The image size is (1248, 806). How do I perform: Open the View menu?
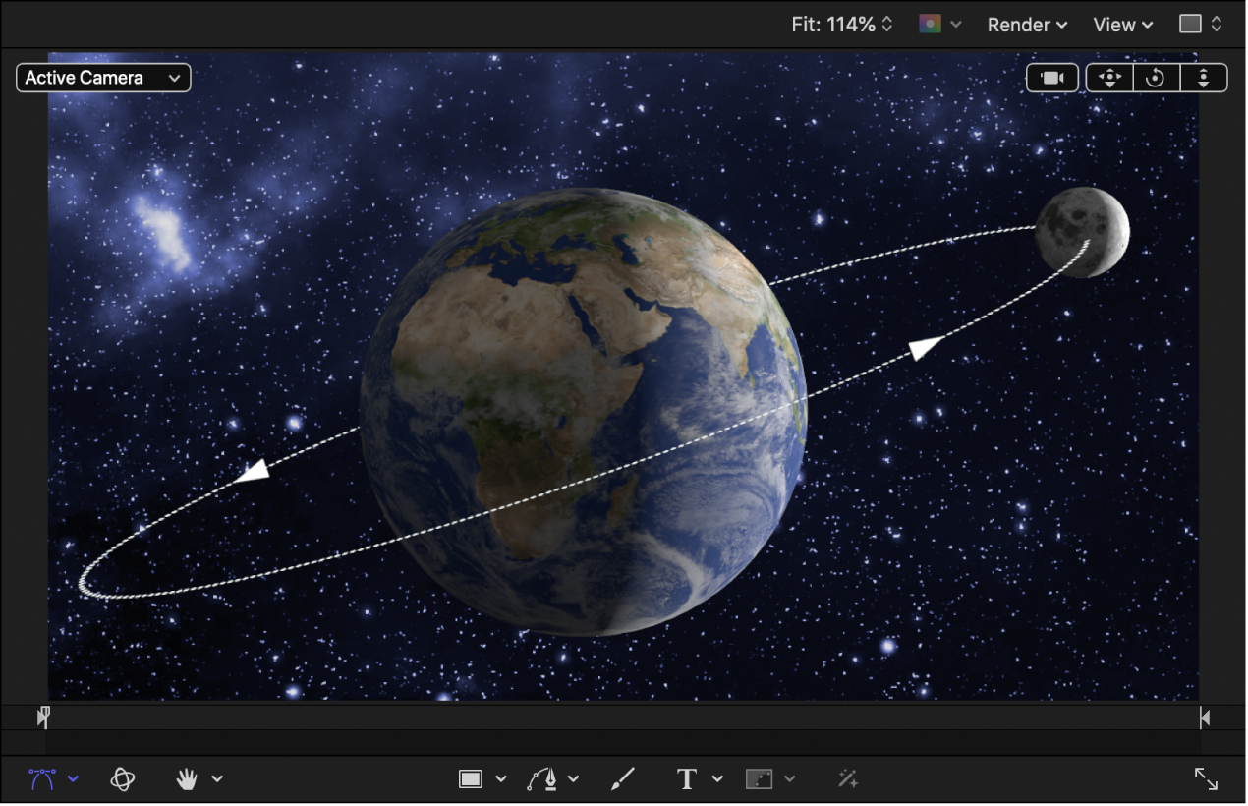click(x=1120, y=25)
